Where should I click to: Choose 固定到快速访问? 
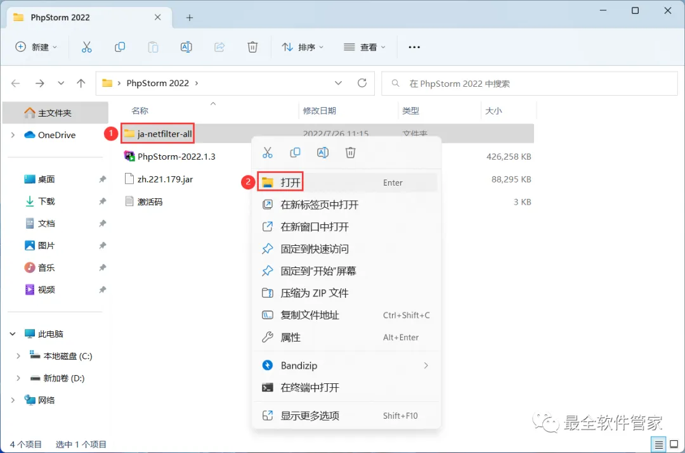(347, 249)
